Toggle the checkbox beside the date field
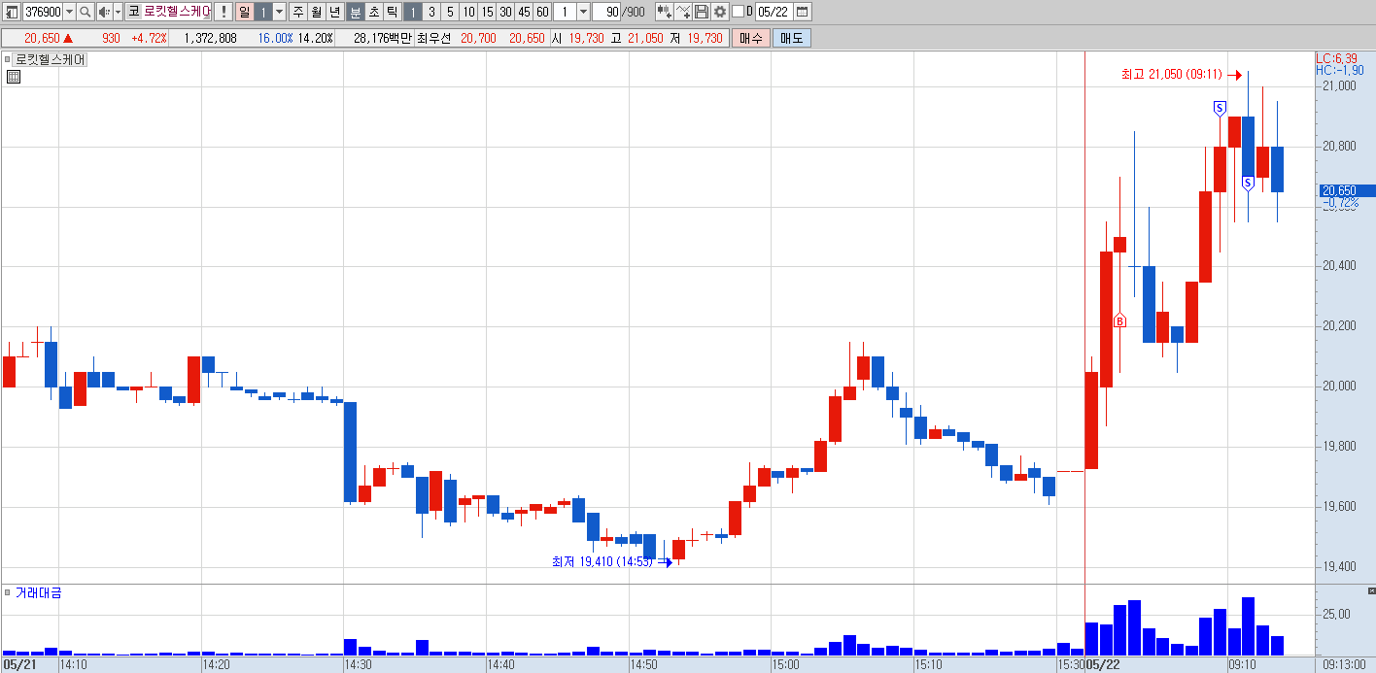This screenshot has height=673, width=1376. [738, 12]
